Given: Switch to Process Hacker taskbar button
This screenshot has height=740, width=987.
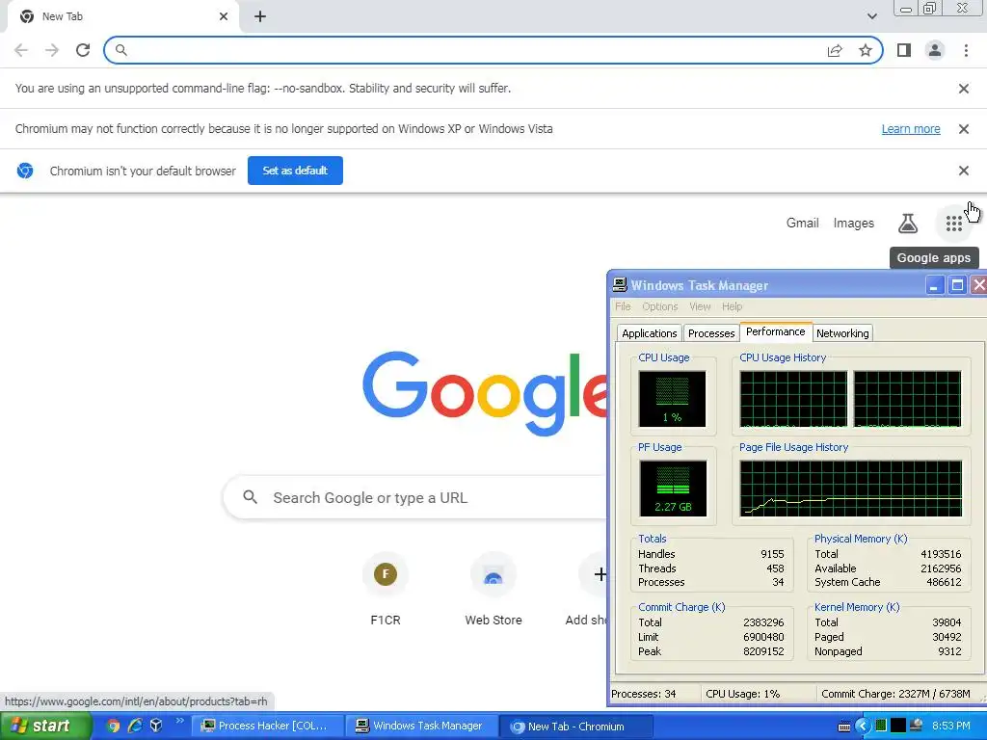Looking at the screenshot, I should tap(268, 727).
